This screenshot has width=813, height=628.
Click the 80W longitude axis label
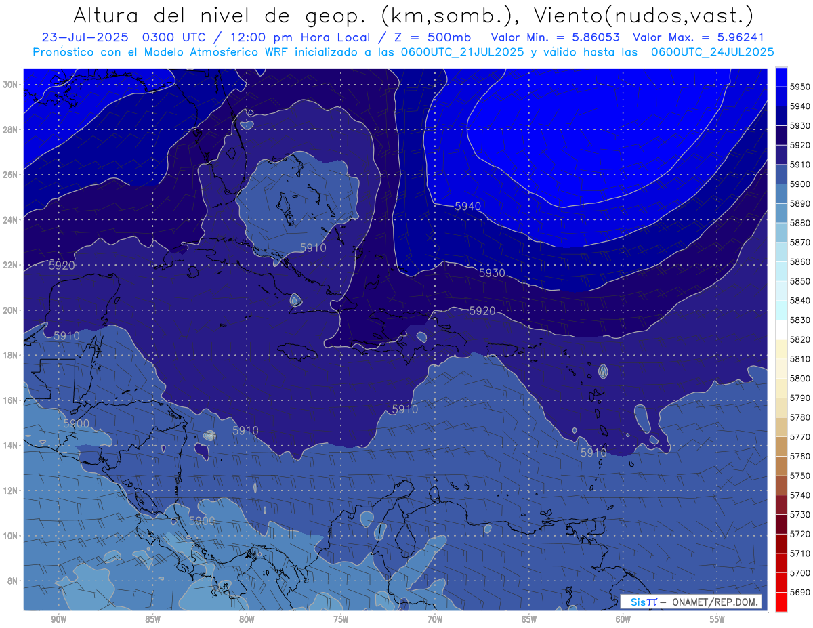click(x=247, y=619)
